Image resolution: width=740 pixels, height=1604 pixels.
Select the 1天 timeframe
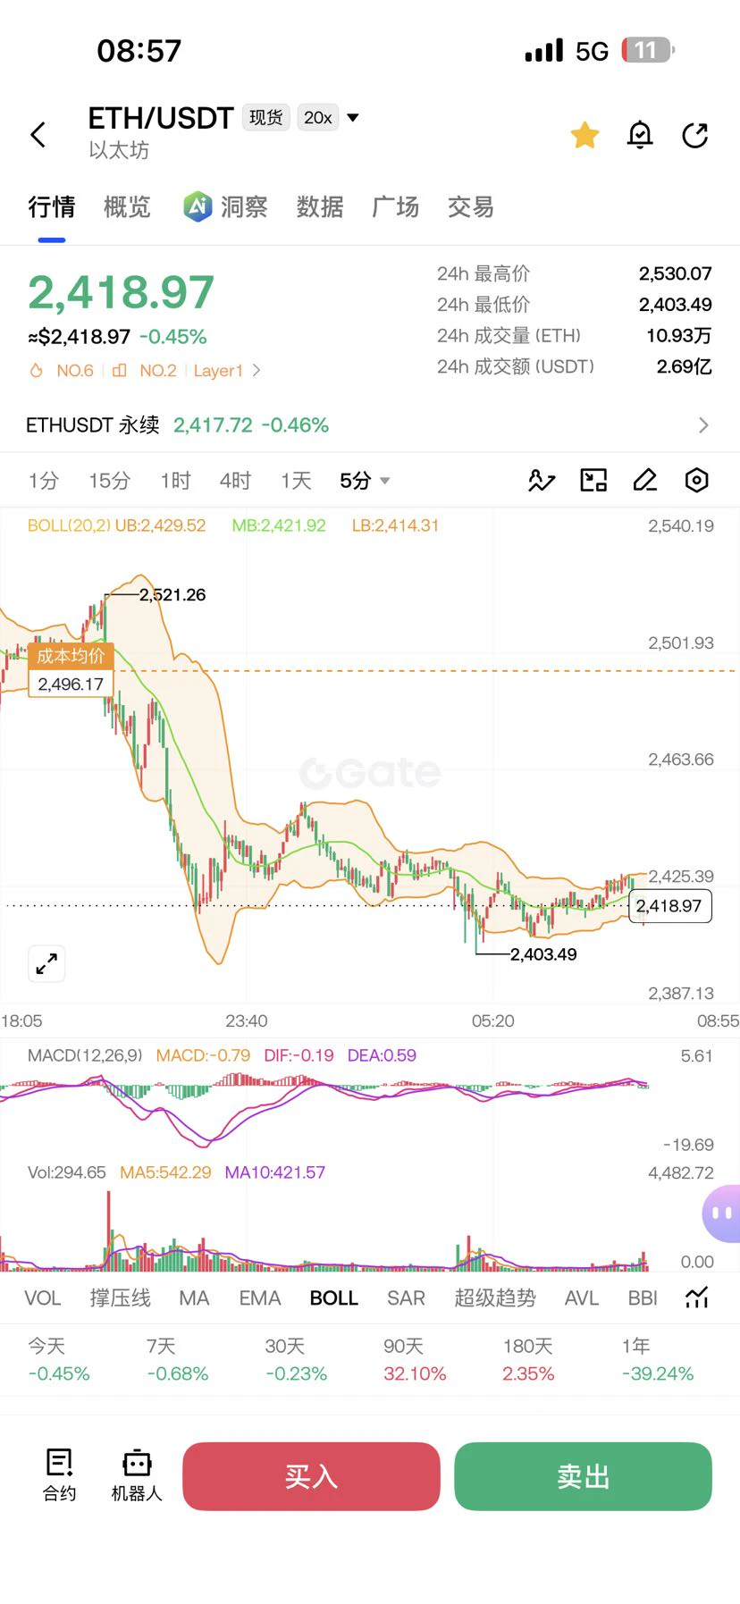click(x=296, y=481)
